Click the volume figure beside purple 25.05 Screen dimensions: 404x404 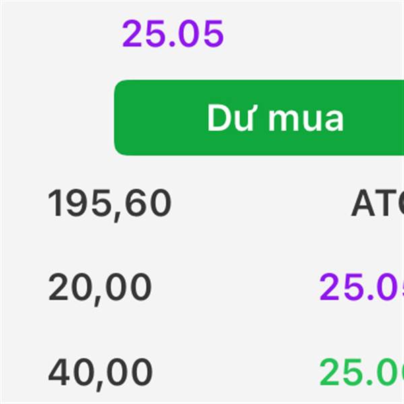[100, 289]
